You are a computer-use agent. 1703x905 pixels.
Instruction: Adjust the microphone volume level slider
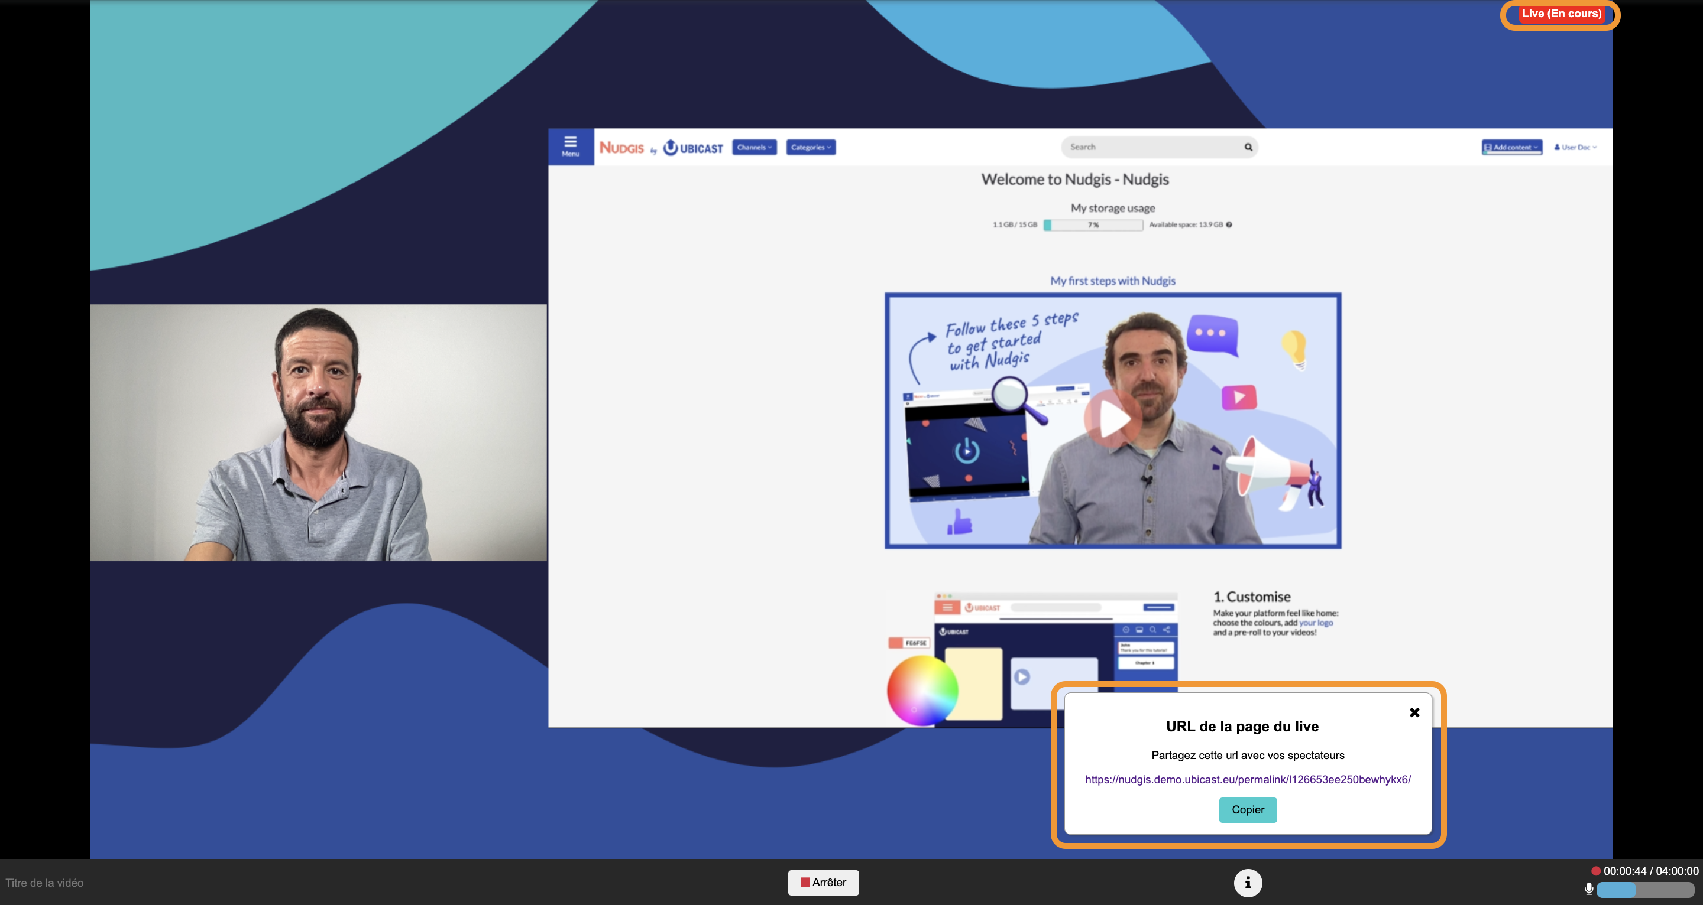click(x=1646, y=890)
